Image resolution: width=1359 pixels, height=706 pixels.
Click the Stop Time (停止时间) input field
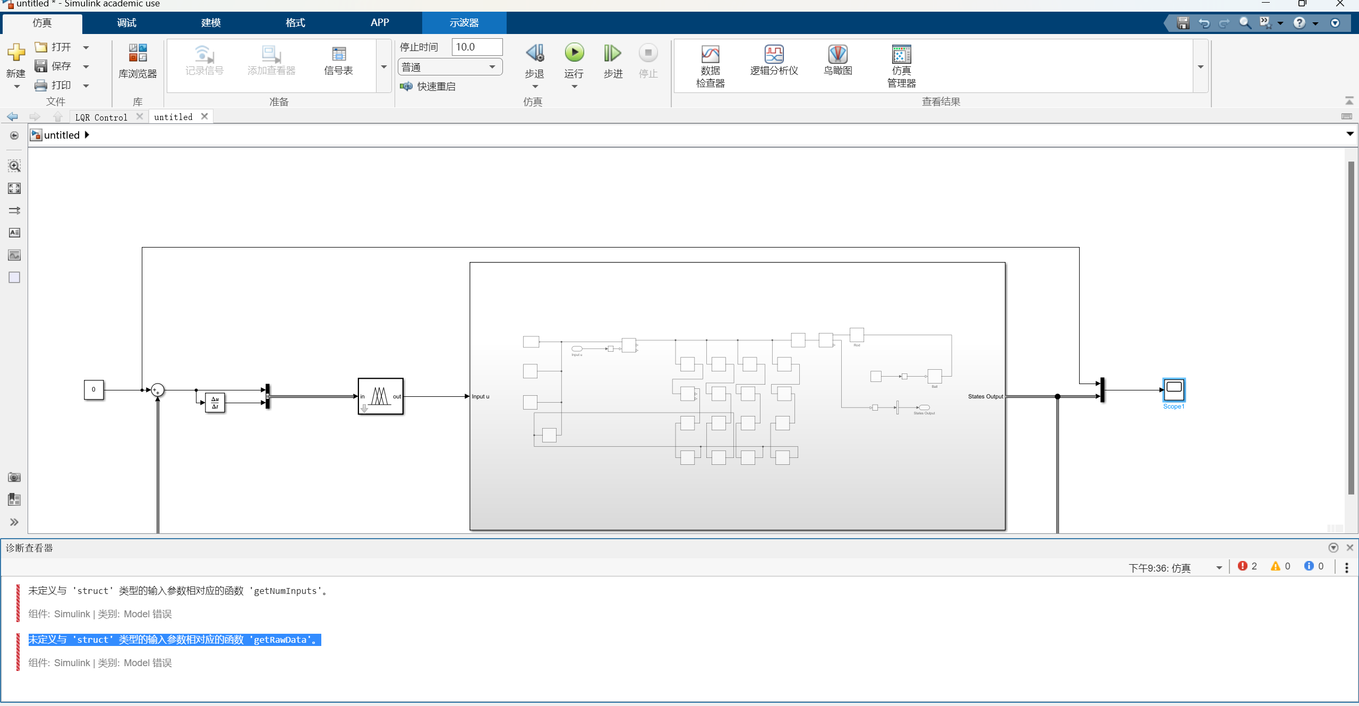click(x=476, y=47)
